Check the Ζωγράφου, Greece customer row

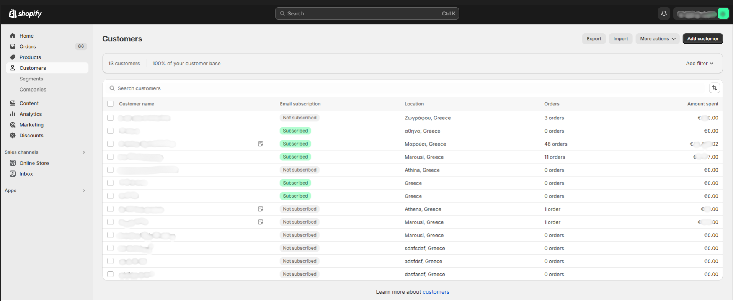point(110,118)
